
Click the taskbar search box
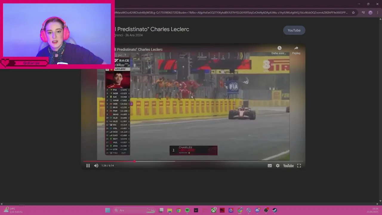[135, 210]
